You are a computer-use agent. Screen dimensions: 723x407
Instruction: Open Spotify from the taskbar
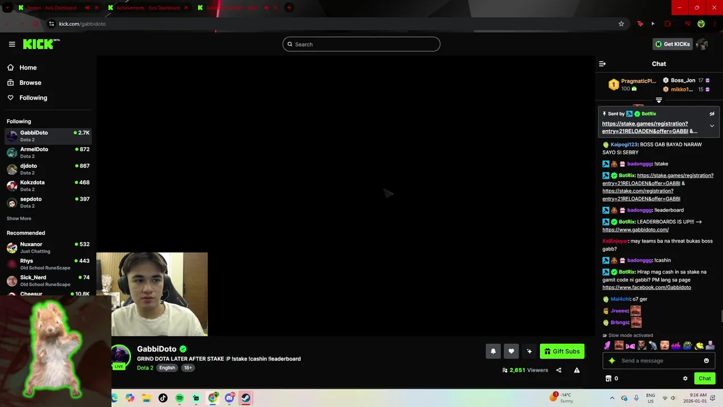point(180,398)
